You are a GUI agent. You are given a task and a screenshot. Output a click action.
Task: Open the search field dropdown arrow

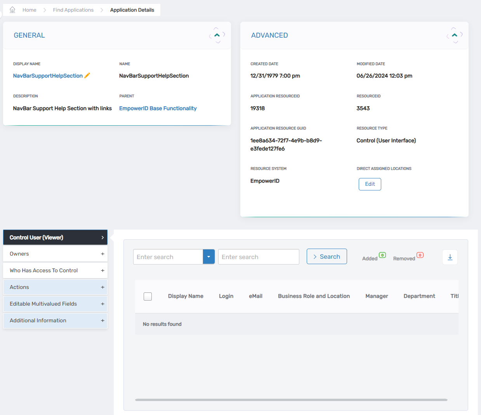tap(208, 257)
